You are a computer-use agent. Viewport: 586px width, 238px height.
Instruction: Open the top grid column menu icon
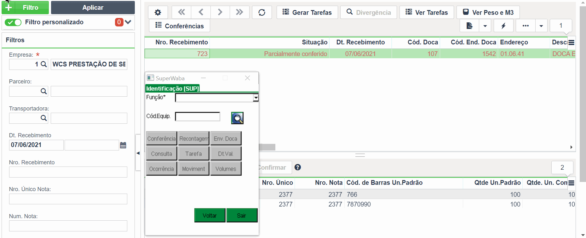[x=572, y=42]
